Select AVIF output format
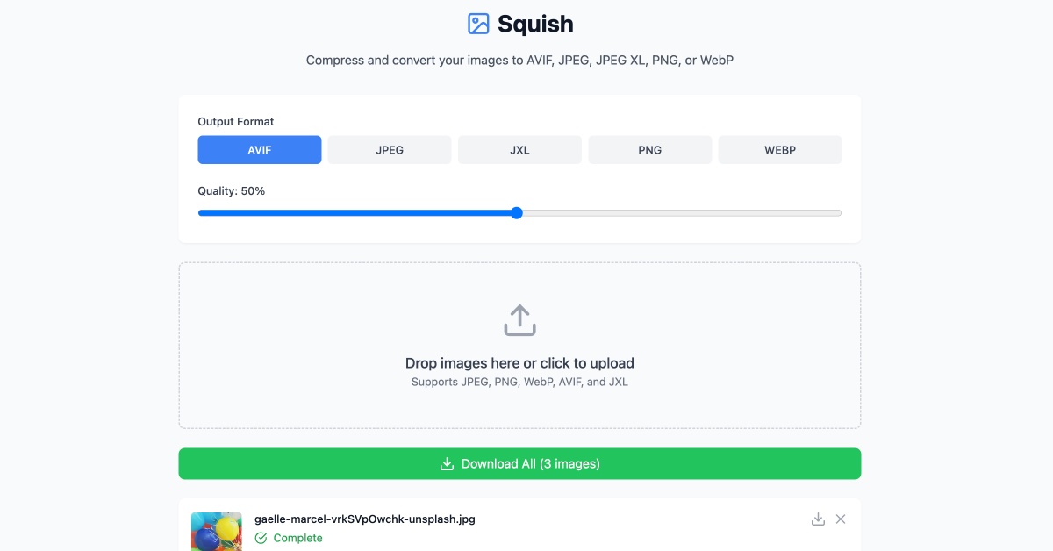 tap(260, 149)
